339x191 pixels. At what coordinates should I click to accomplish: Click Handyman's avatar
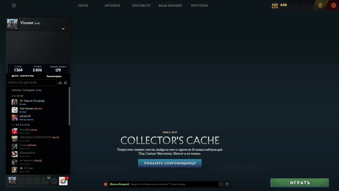tap(15, 110)
